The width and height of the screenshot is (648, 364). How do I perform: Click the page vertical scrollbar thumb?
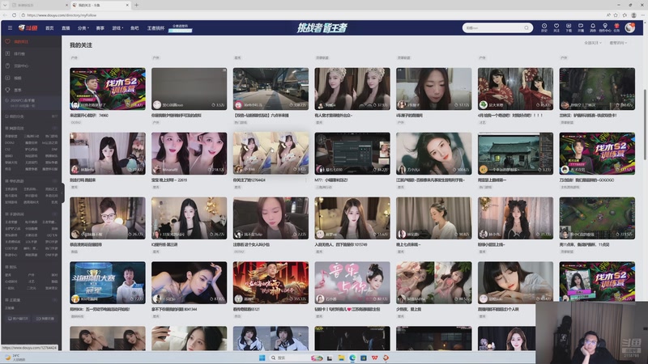click(644, 125)
